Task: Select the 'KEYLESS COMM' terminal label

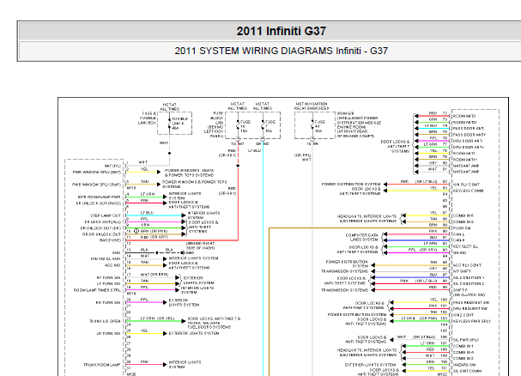Action: [x=468, y=191]
